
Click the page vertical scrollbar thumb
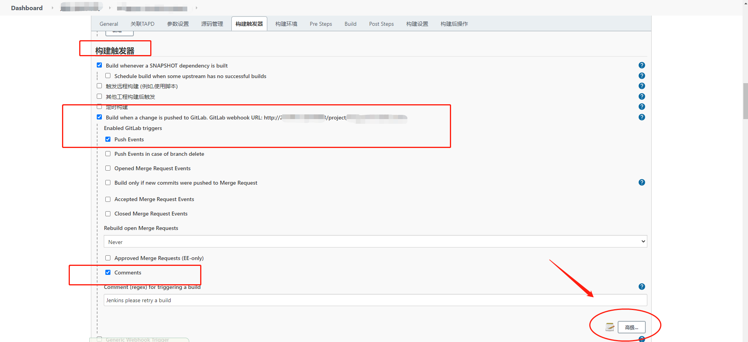(745, 101)
